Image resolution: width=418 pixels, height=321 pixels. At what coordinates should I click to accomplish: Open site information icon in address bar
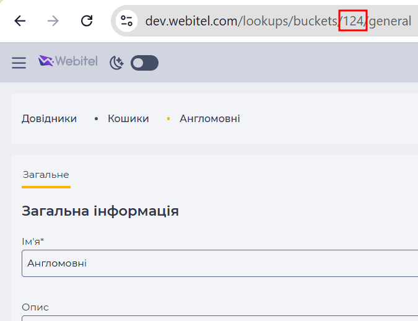tap(126, 21)
